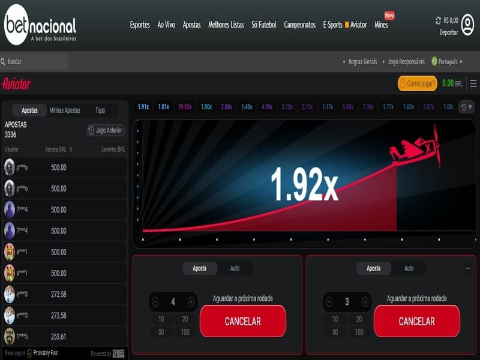
Task: Click the user profile account icon
Action: pos(467,25)
